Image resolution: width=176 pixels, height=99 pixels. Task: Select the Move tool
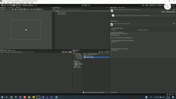(x=5, y=5)
